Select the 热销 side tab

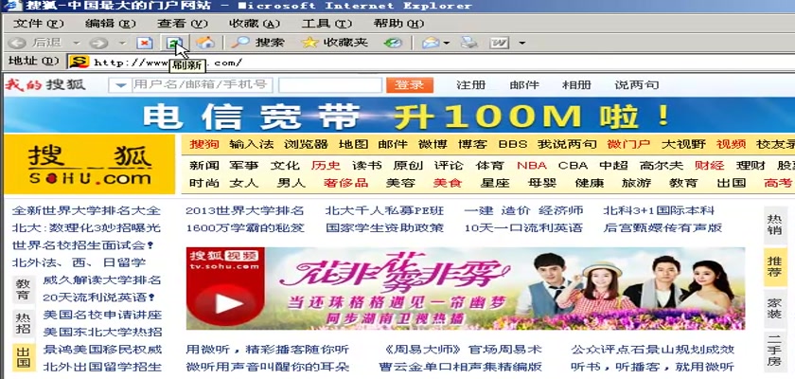774,225
